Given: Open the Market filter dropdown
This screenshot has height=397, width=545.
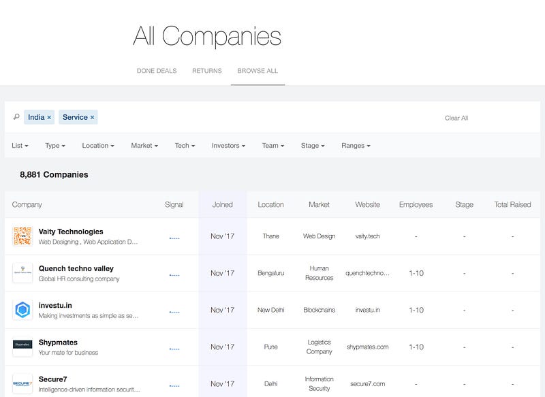Looking at the screenshot, I should click(144, 146).
